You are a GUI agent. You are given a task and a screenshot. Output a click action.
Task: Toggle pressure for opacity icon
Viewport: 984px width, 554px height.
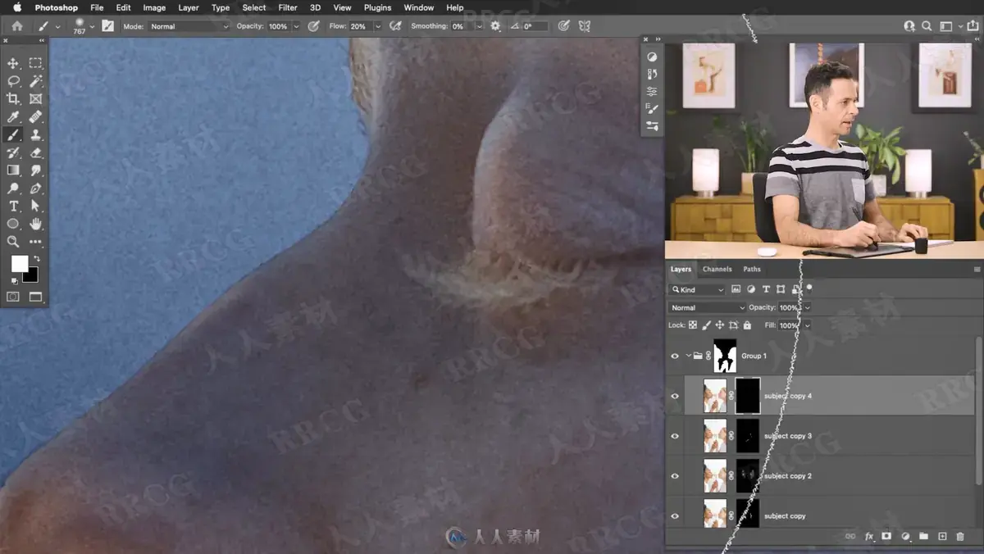(313, 26)
